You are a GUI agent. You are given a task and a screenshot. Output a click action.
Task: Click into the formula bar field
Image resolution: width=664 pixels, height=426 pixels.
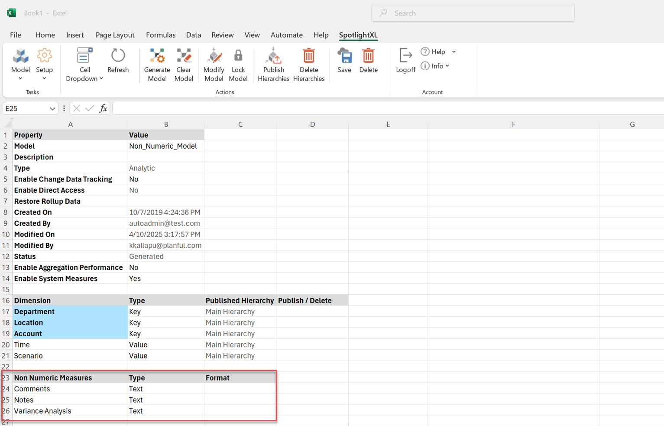[x=388, y=108]
